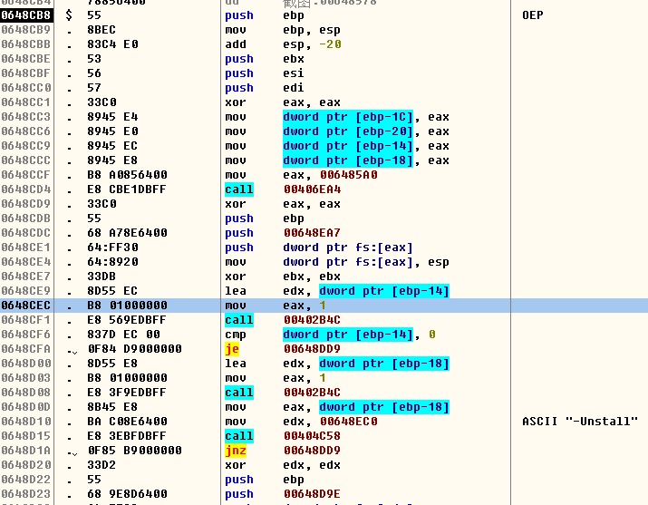Select 'mov edx, 00648EC0' instruction
Image resolution: width=648 pixels, height=505 pixels.
pyautogui.click(x=301, y=422)
